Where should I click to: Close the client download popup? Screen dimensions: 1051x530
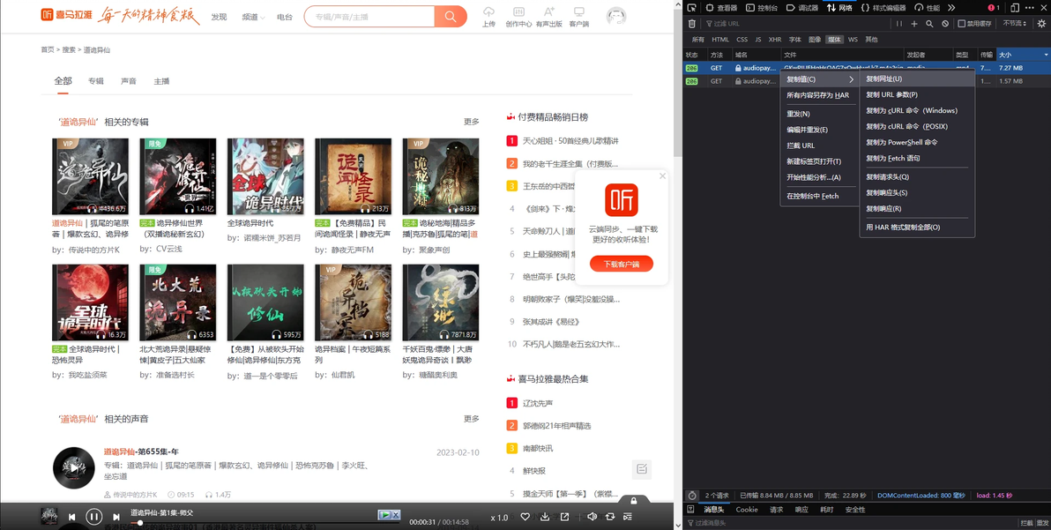662,176
